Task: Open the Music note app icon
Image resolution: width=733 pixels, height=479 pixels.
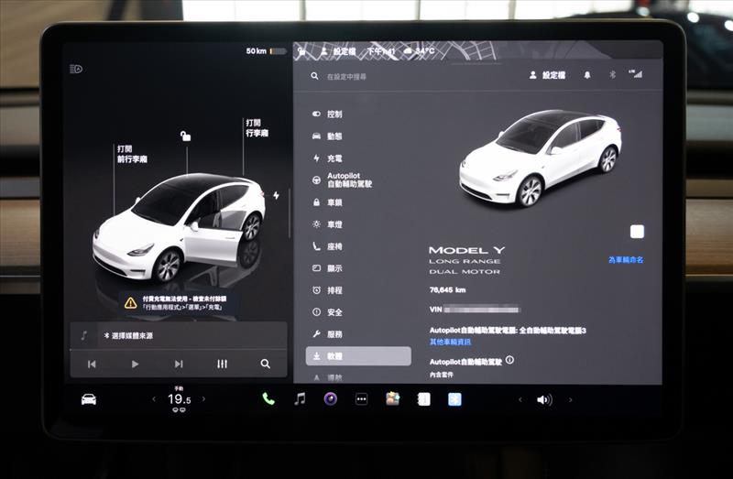Action: point(300,399)
